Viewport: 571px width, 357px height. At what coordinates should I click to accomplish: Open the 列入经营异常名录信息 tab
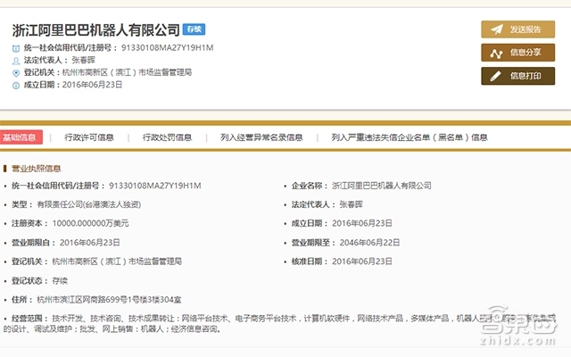(x=261, y=137)
